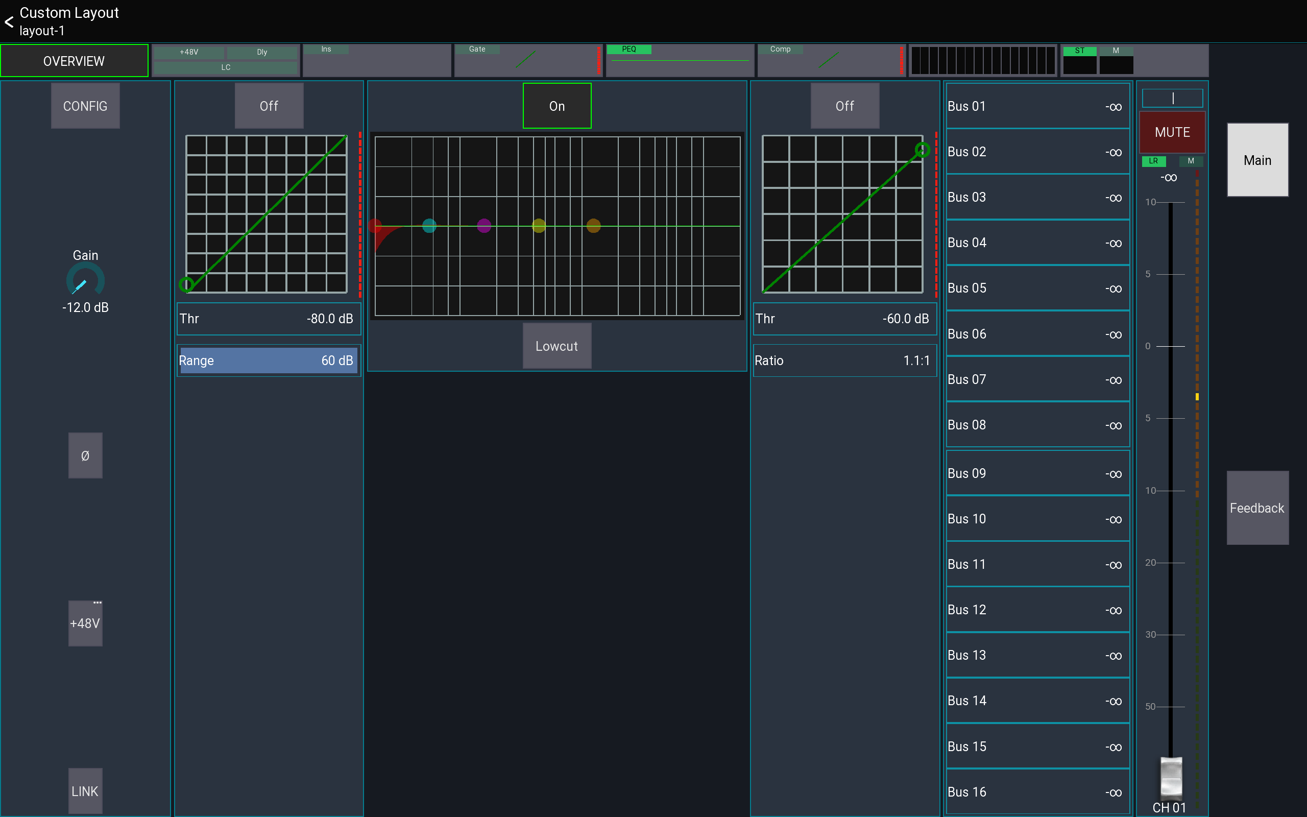1307x817 pixels.
Task: Open the PEQ tab in top strip
Action: coord(680,61)
